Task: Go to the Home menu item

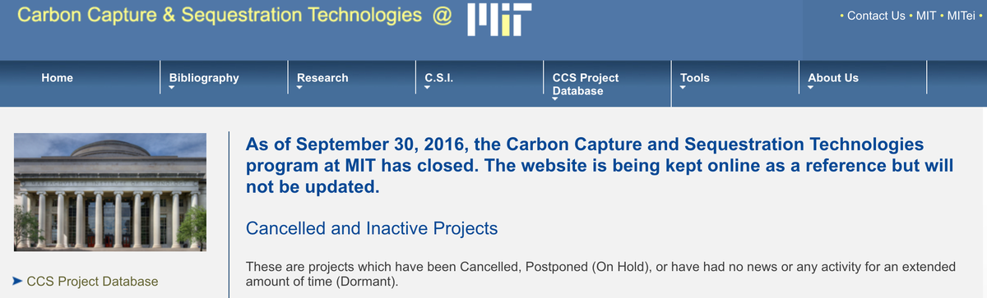Action: coord(57,78)
